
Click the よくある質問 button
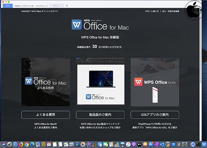[x=46, y=115]
